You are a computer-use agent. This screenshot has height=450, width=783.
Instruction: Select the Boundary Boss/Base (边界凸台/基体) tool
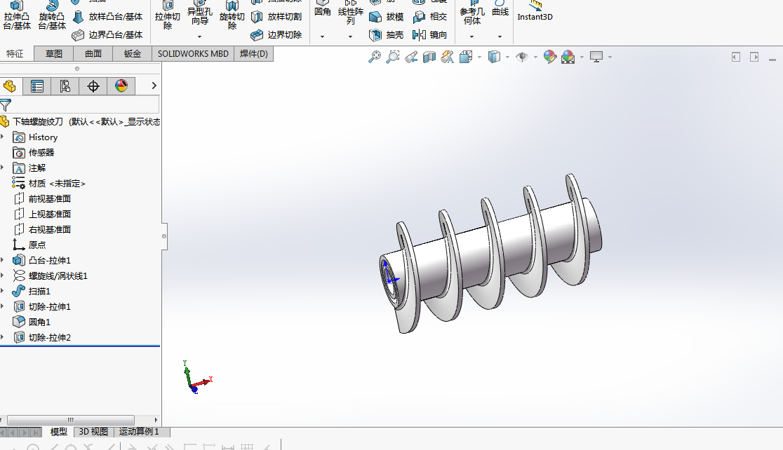[x=107, y=35]
